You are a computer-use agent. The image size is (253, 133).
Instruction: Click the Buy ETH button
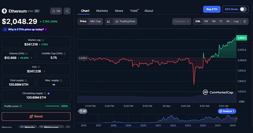212,9
